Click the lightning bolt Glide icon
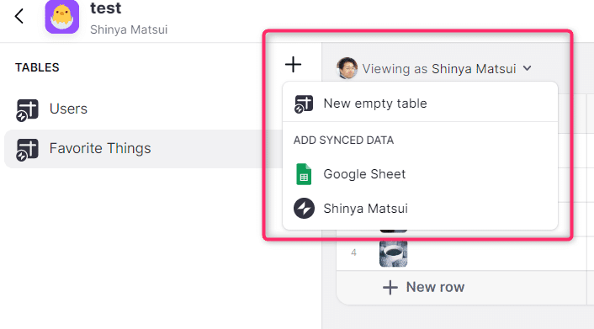The width and height of the screenshot is (594, 329). click(304, 208)
